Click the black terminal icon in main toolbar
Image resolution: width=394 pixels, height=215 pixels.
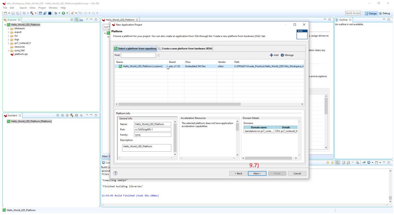tap(50, 13)
